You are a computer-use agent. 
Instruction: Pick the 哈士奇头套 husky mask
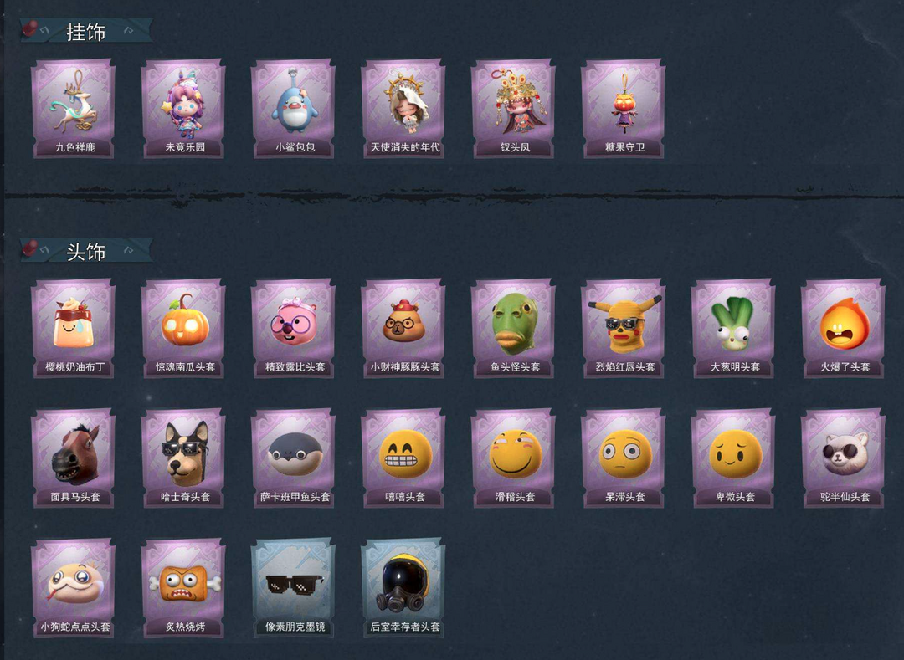[x=184, y=458]
